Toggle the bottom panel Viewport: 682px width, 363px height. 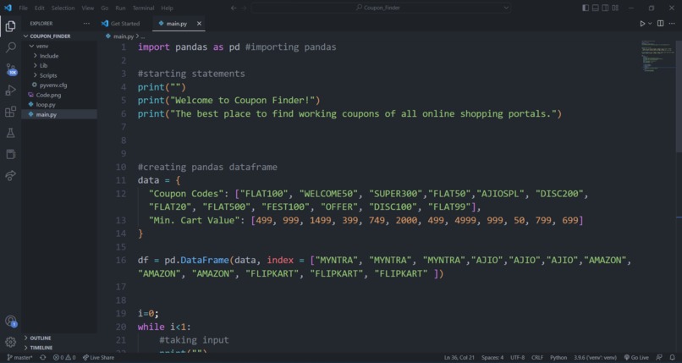coord(596,8)
